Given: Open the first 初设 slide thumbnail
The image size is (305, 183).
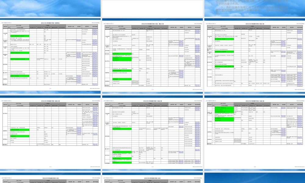Looking at the screenshot, I should 50,178.
